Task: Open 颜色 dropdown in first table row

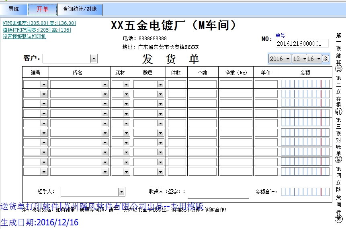Action: click(x=160, y=84)
